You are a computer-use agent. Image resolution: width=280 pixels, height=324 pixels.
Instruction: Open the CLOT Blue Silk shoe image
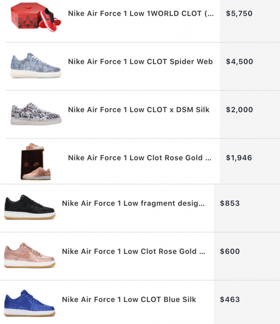[x=30, y=303]
